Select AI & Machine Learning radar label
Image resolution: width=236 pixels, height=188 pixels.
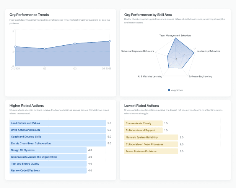click(x=150, y=76)
